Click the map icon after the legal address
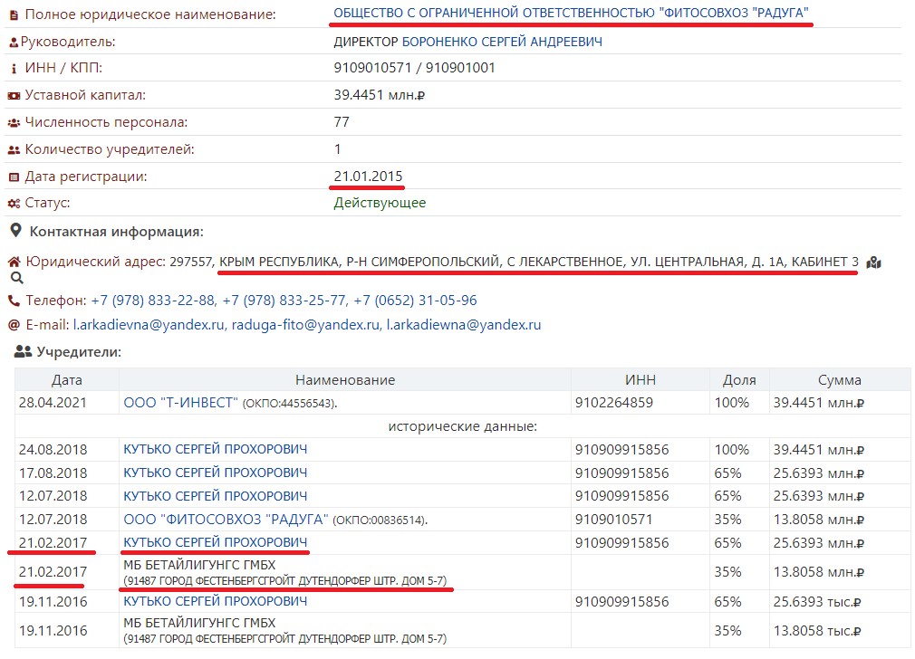The height and width of the screenshot is (659, 915). 873,263
